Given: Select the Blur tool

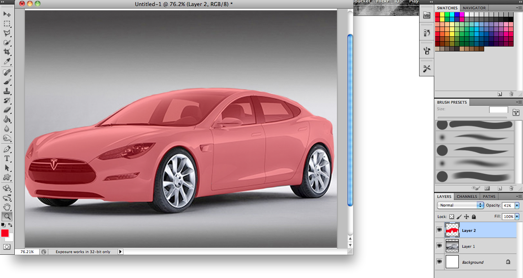Looking at the screenshot, I should point(7,129).
